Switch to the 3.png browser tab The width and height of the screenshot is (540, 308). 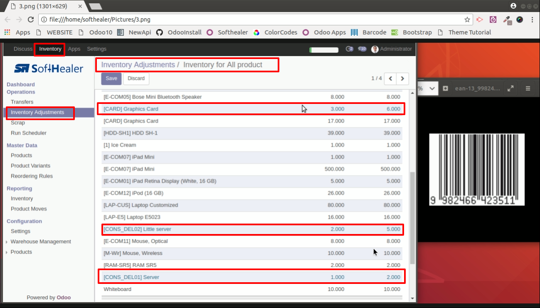[x=44, y=6]
